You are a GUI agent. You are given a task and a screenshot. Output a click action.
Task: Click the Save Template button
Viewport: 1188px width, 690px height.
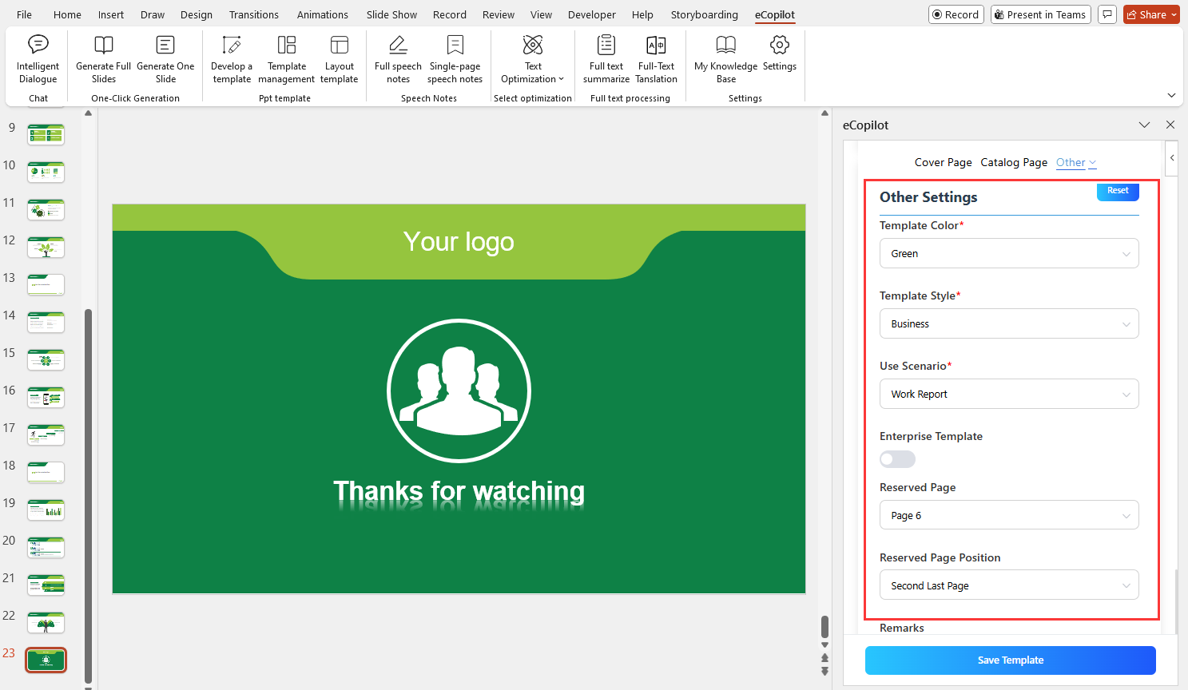[x=1009, y=660]
